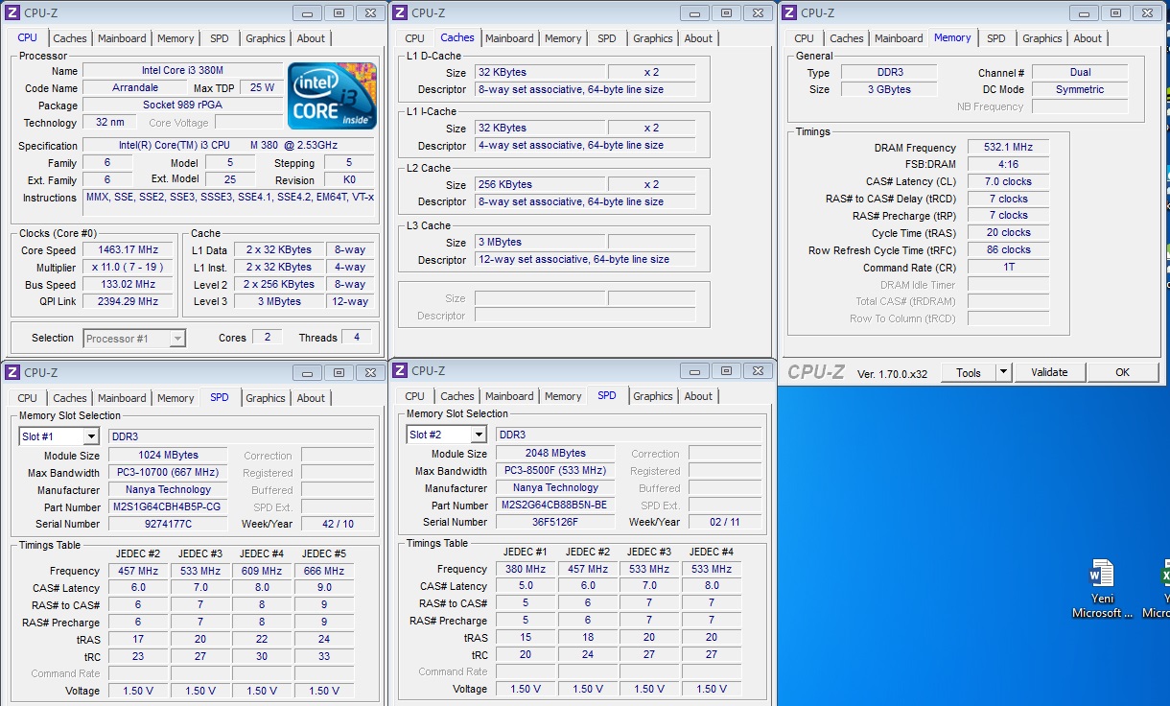1170x706 pixels.
Task: Open Memory tab in the Slot #2 SPD window
Action: tap(563, 396)
